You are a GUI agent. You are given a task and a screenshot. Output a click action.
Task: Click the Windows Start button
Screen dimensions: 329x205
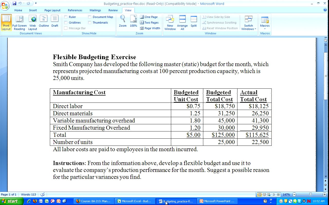tap(10, 201)
